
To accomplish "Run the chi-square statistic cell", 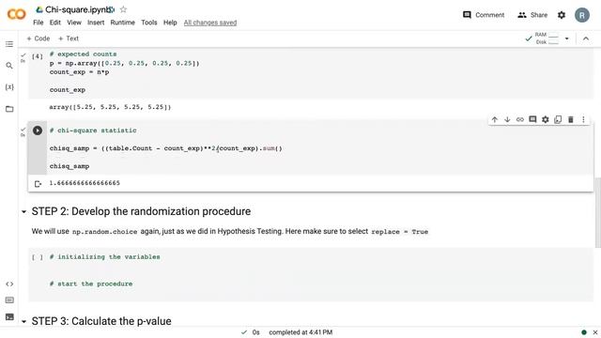I will (x=38, y=131).
